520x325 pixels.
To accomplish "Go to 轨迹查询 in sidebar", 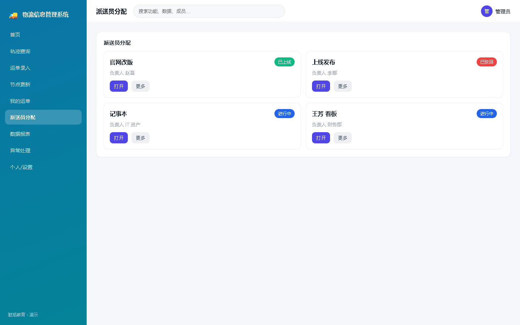I will [43, 51].
